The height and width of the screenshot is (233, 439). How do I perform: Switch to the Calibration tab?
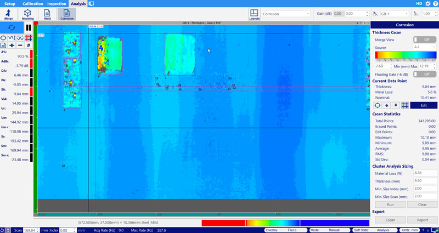coord(32,4)
